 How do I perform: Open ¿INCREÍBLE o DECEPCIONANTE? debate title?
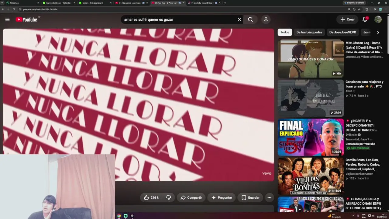click(x=362, y=125)
